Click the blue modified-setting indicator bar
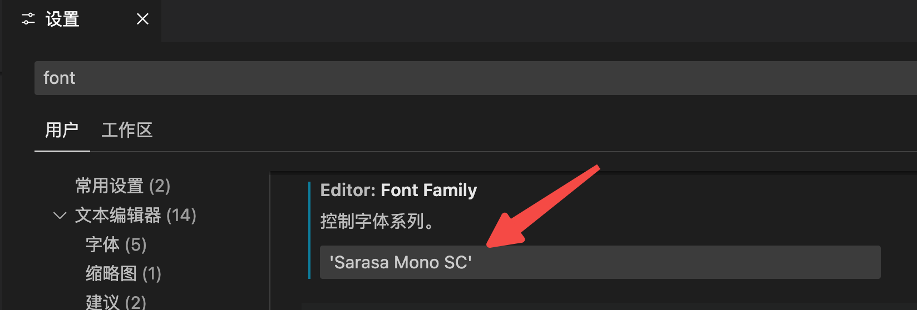 (309, 230)
